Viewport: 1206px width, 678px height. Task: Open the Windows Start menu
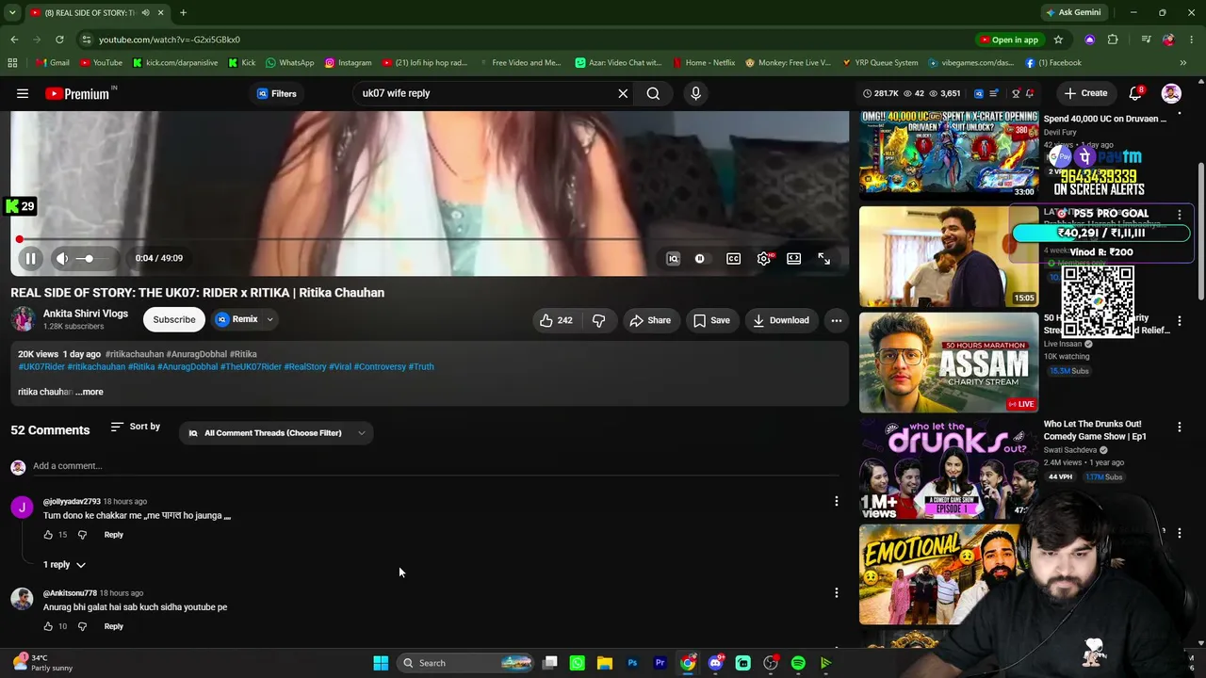coord(381,663)
